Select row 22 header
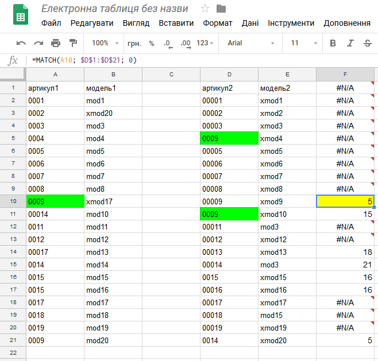 coord(13,352)
